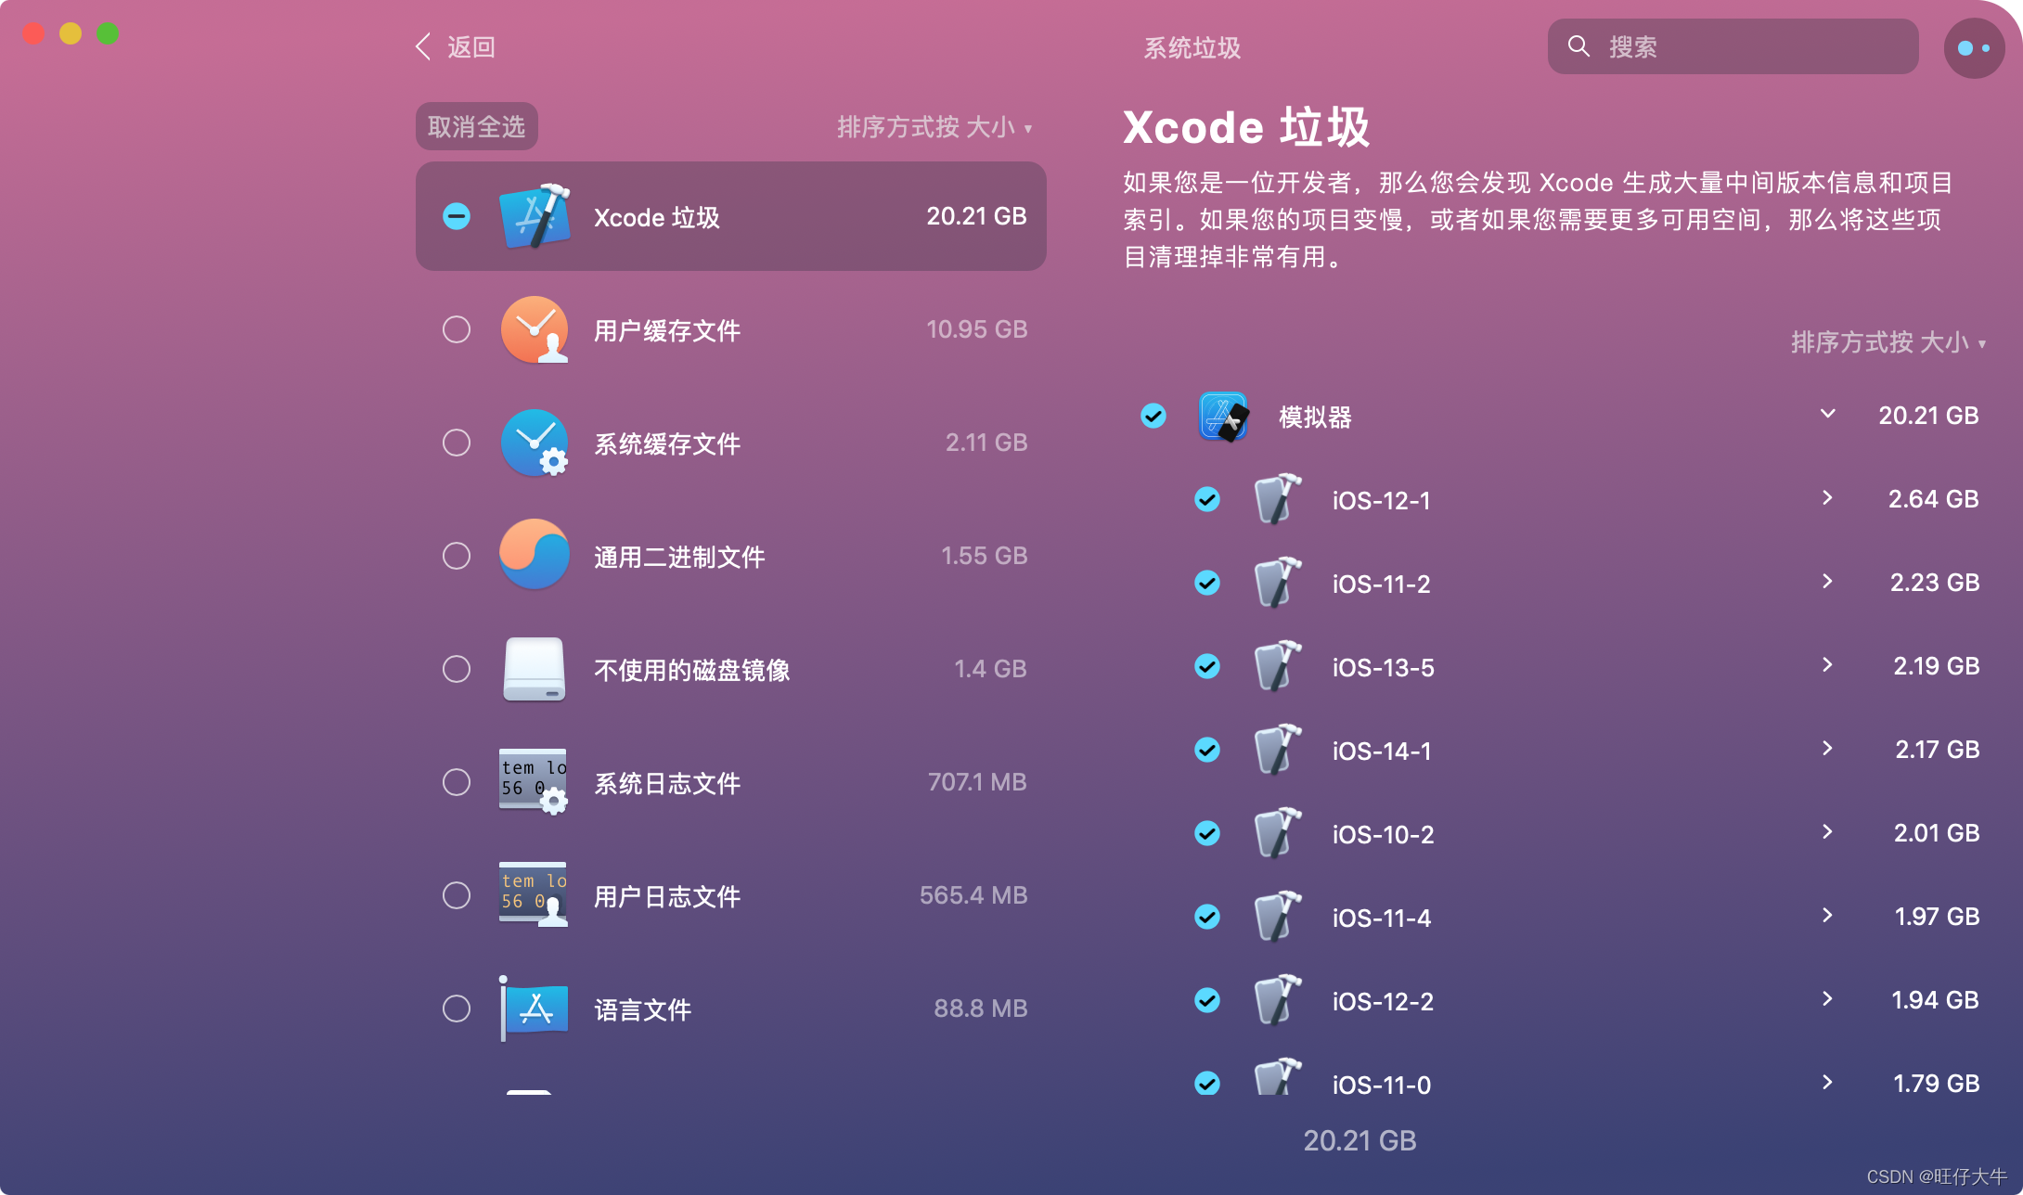Open the right panel 排序方式按 大小 dropdown

(x=1888, y=342)
